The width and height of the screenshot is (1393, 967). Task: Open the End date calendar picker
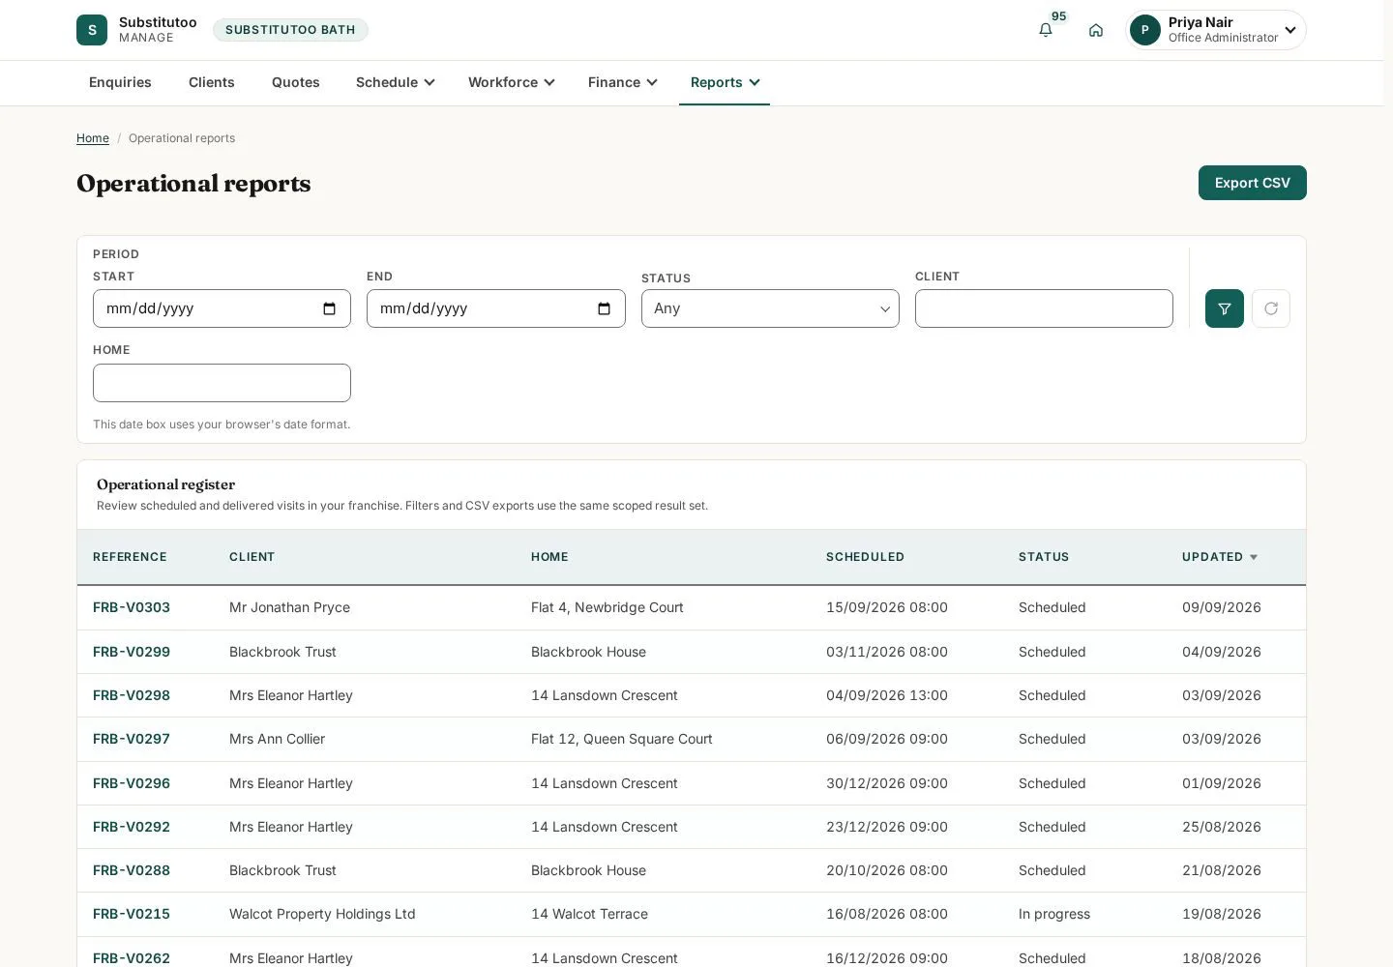pos(604,308)
